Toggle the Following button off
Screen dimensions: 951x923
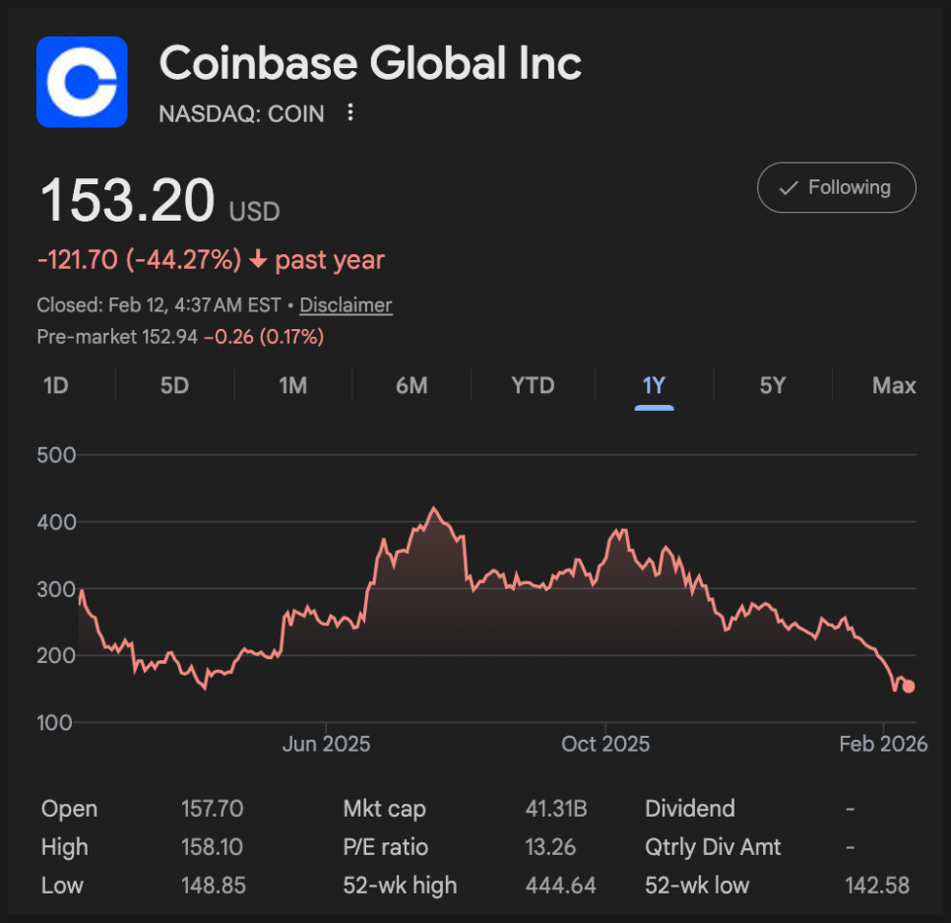click(836, 187)
